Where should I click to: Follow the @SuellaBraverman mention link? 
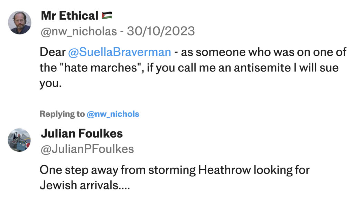[x=120, y=52]
